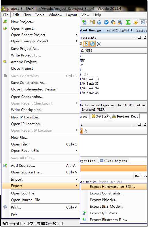Click the blue question mark help icon
This screenshot has height=227, width=148.
click(x=92, y=44)
